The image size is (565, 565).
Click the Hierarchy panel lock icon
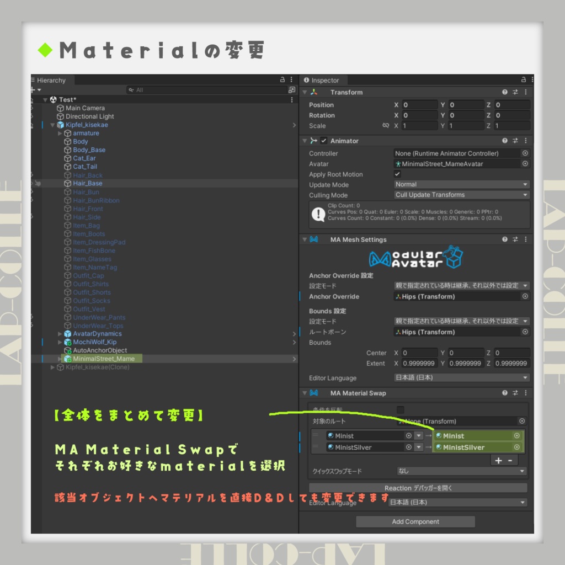(x=282, y=79)
